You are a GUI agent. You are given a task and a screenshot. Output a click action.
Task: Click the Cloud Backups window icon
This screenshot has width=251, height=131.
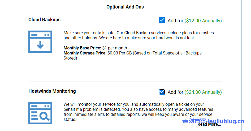tap(40, 42)
